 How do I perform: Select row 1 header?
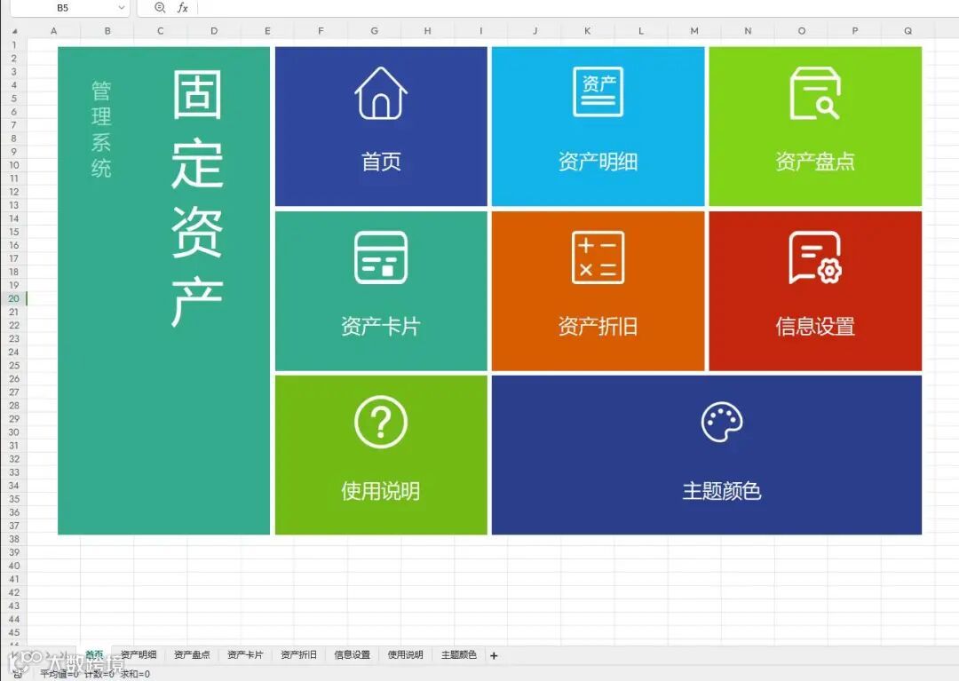coord(13,44)
